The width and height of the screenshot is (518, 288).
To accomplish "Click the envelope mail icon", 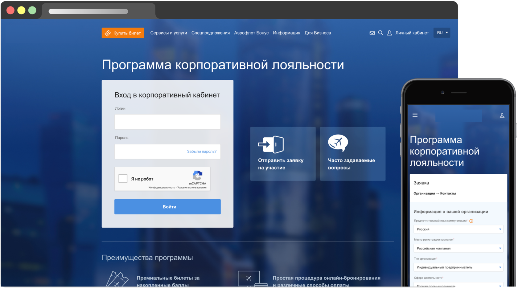I will click(x=372, y=33).
